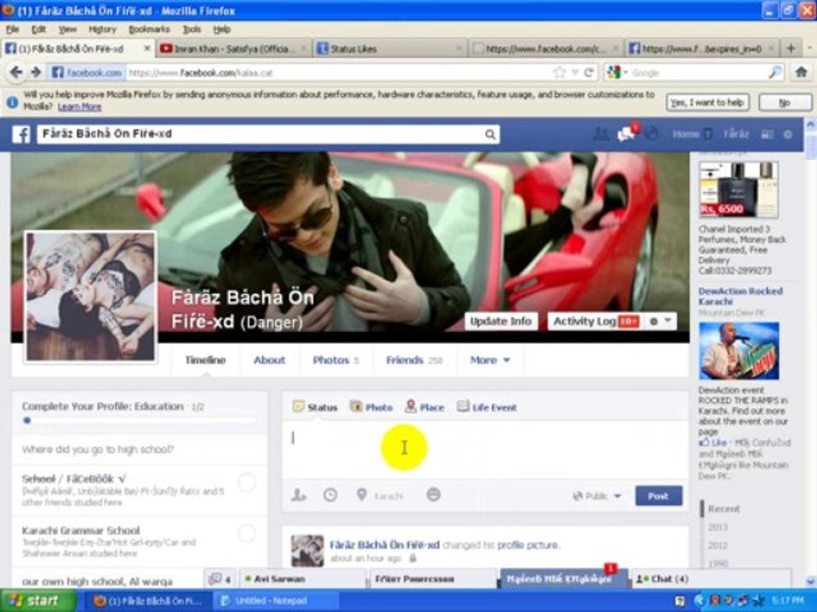Click No on the Firefox info bar
The image size is (817, 612).
point(785,103)
